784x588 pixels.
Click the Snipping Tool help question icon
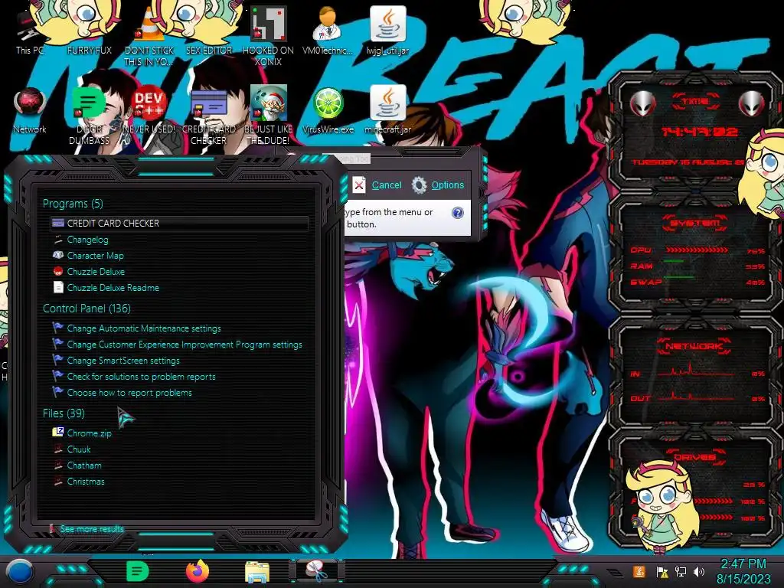coord(458,213)
